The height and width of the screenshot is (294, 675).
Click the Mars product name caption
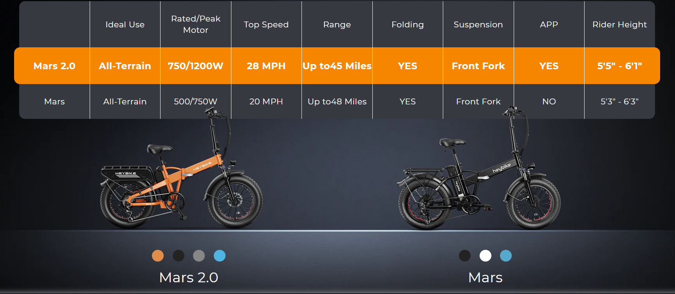(485, 278)
